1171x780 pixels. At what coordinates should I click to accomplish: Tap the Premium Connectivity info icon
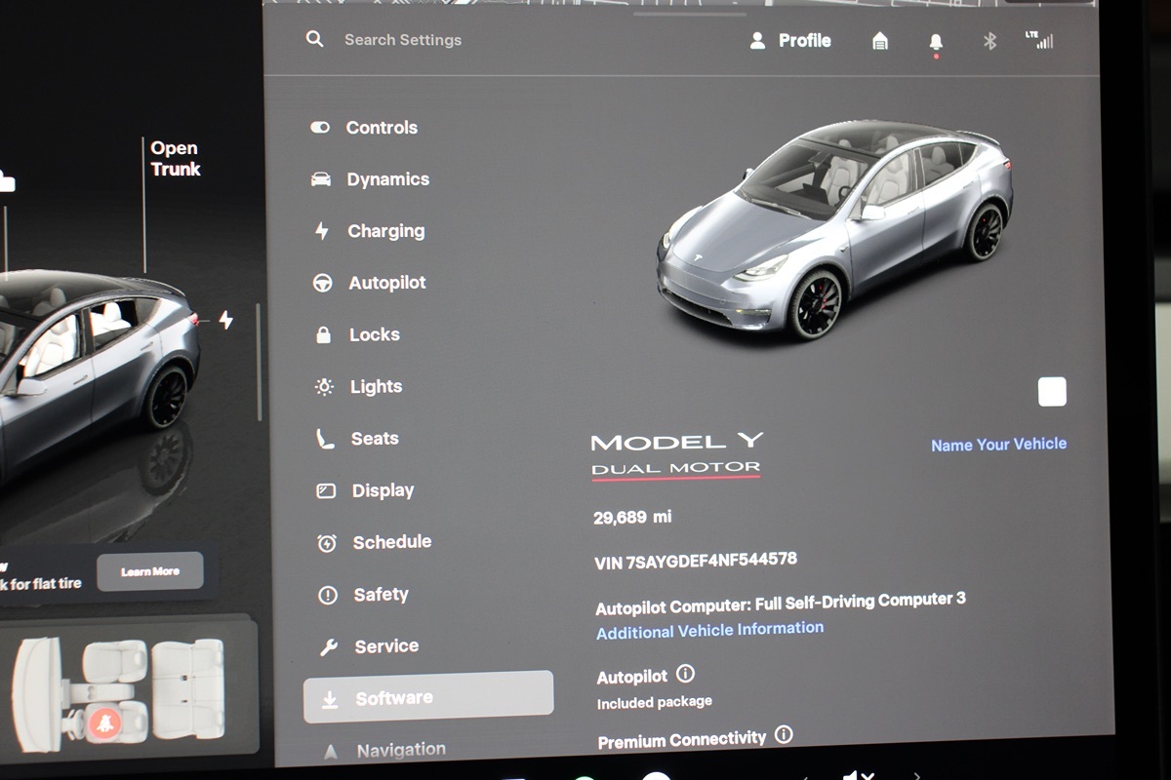[783, 735]
